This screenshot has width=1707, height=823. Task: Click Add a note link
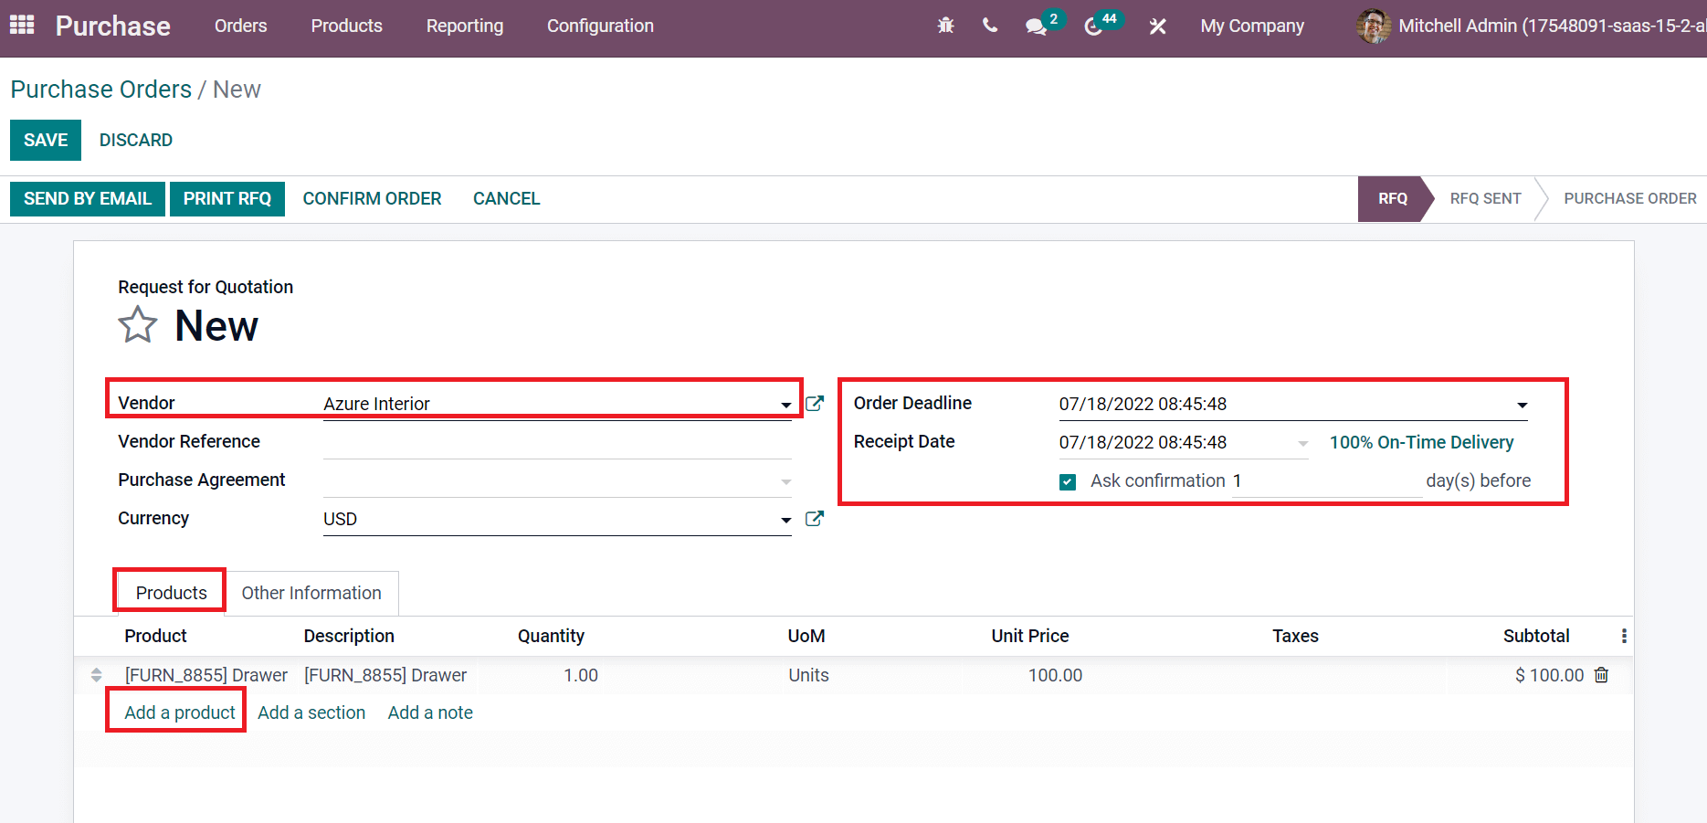coord(430,712)
